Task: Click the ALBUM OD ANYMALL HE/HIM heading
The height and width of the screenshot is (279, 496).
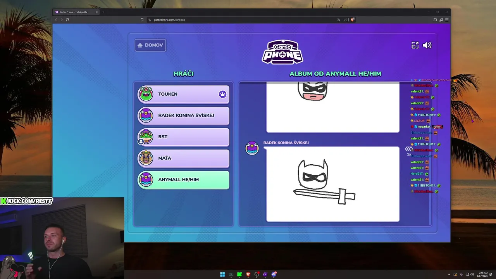Action: click(335, 74)
